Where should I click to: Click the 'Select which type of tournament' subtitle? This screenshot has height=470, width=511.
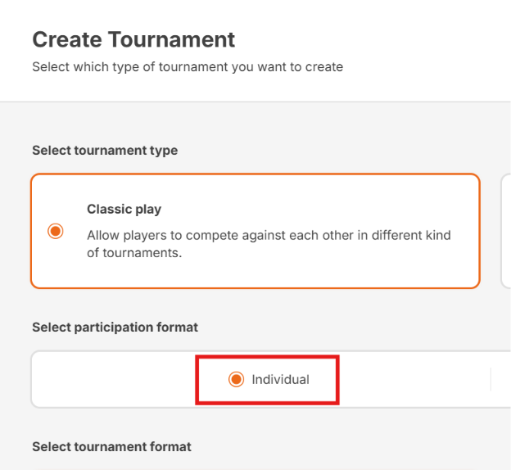[188, 67]
